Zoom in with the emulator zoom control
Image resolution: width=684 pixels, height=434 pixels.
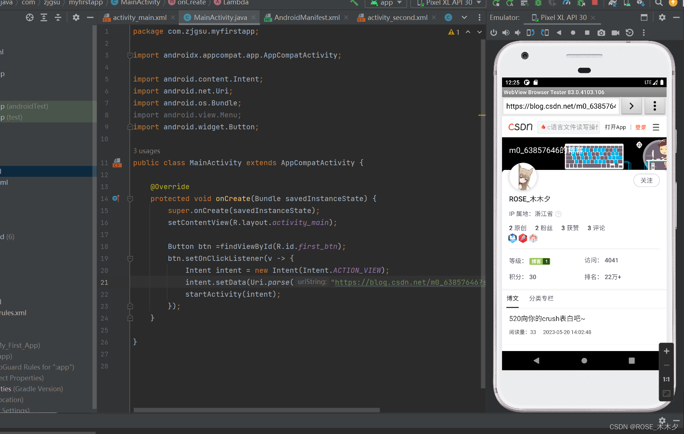tap(666, 351)
